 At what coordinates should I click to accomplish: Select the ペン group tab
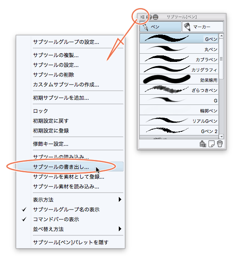pyautogui.click(x=160, y=26)
